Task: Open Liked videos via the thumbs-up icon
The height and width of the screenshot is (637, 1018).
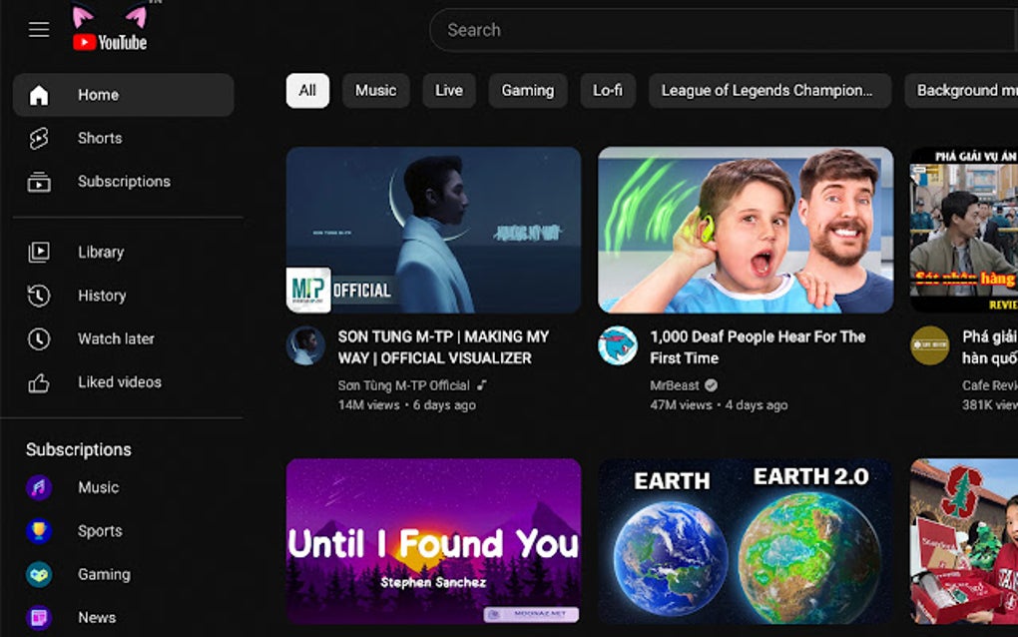Action: click(40, 381)
